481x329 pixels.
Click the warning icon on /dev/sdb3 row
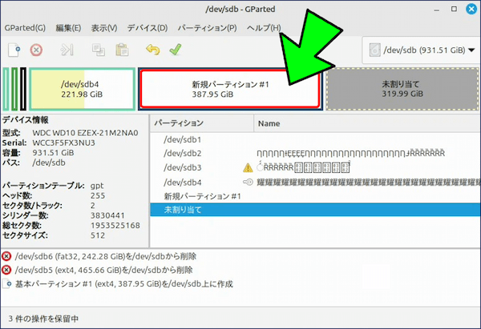pyautogui.click(x=248, y=167)
